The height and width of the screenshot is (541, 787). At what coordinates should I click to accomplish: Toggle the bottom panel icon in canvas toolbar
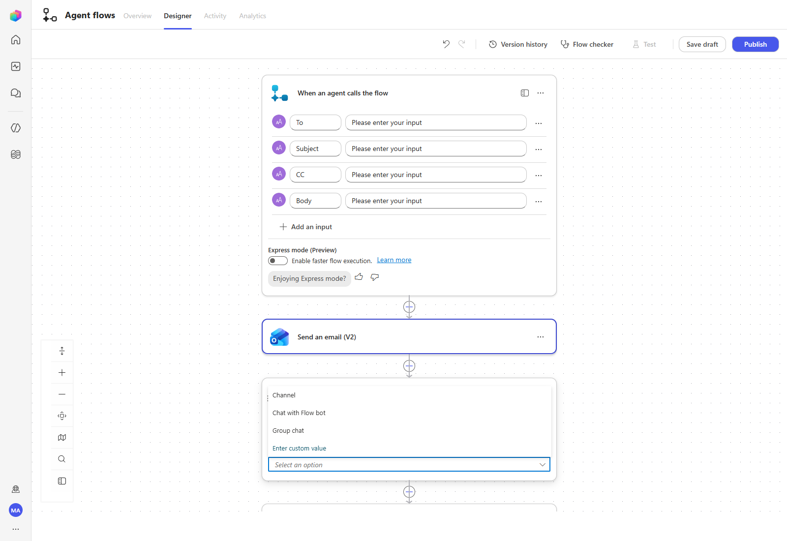coord(62,481)
